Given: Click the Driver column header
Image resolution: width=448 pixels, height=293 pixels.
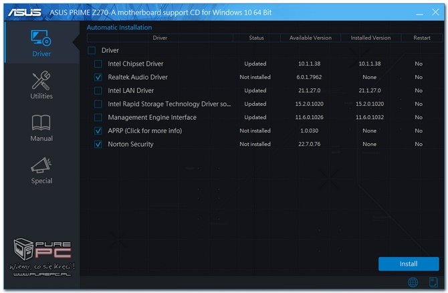Looking at the screenshot, I should coord(160,37).
